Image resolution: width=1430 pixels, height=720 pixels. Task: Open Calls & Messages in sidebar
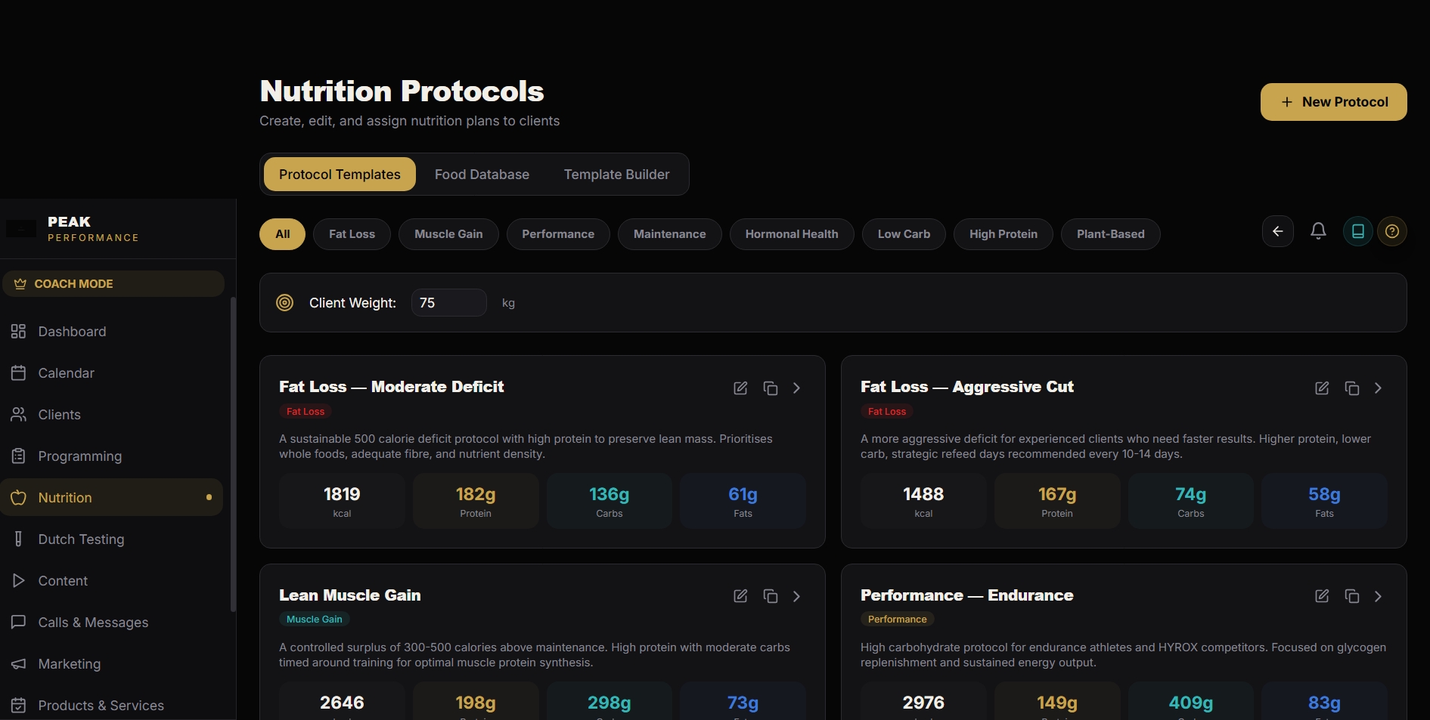pos(112,623)
